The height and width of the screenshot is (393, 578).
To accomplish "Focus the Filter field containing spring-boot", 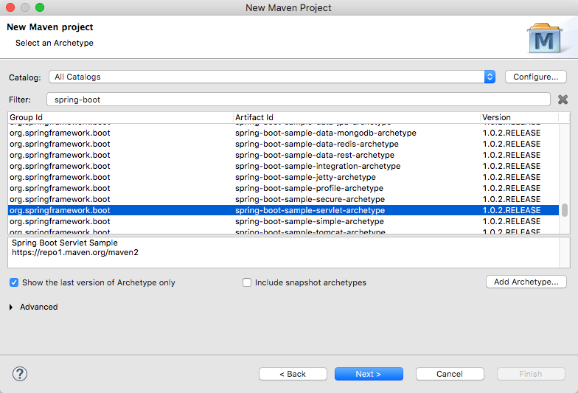I will (x=298, y=100).
